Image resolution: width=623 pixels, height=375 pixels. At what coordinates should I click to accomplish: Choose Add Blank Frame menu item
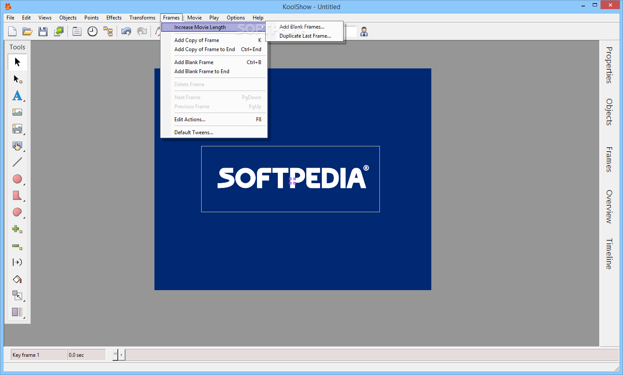pyautogui.click(x=214, y=62)
